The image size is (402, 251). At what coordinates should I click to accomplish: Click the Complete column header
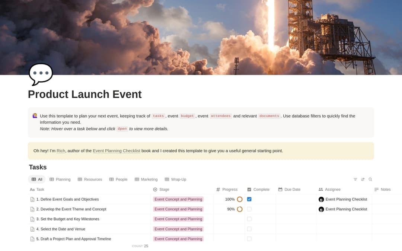click(258, 190)
